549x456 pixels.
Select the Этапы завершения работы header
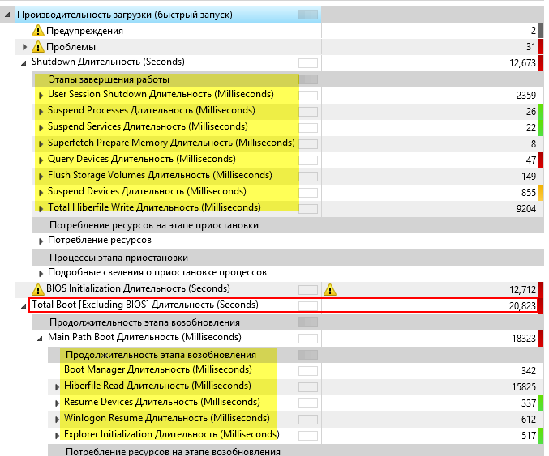[x=109, y=79]
